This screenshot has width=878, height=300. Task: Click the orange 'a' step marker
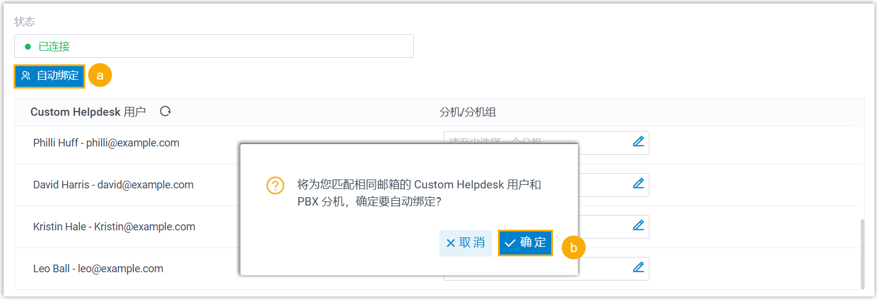click(100, 76)
